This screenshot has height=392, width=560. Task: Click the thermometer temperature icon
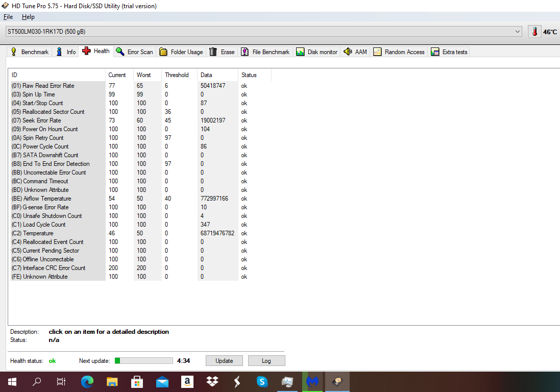click(534, 32)
